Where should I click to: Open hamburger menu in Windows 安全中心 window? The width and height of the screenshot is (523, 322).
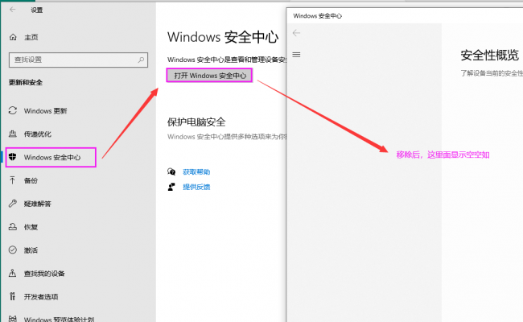point(296,55)
